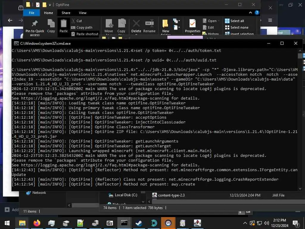Screen dimensions: 305x229
Task: Click the Paste icon in the Explorer ribbon
Action: (x=64, y=26)
